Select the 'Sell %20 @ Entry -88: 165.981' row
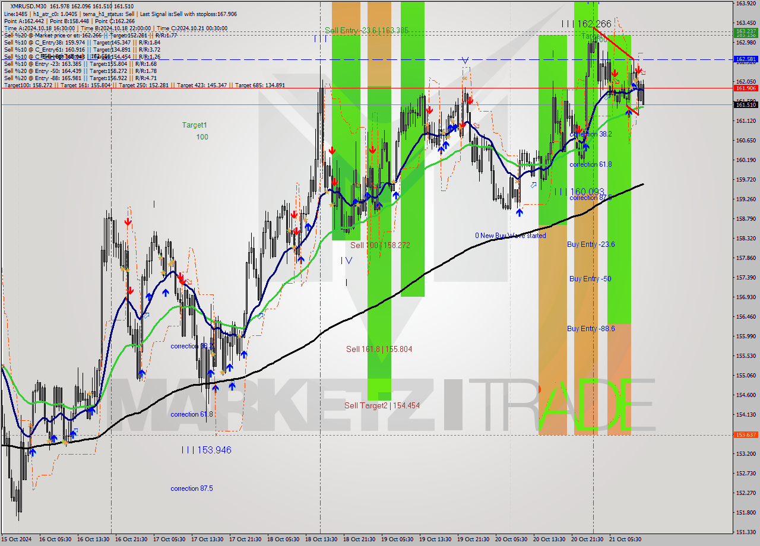The image size is (760, 546). (80, 78)
